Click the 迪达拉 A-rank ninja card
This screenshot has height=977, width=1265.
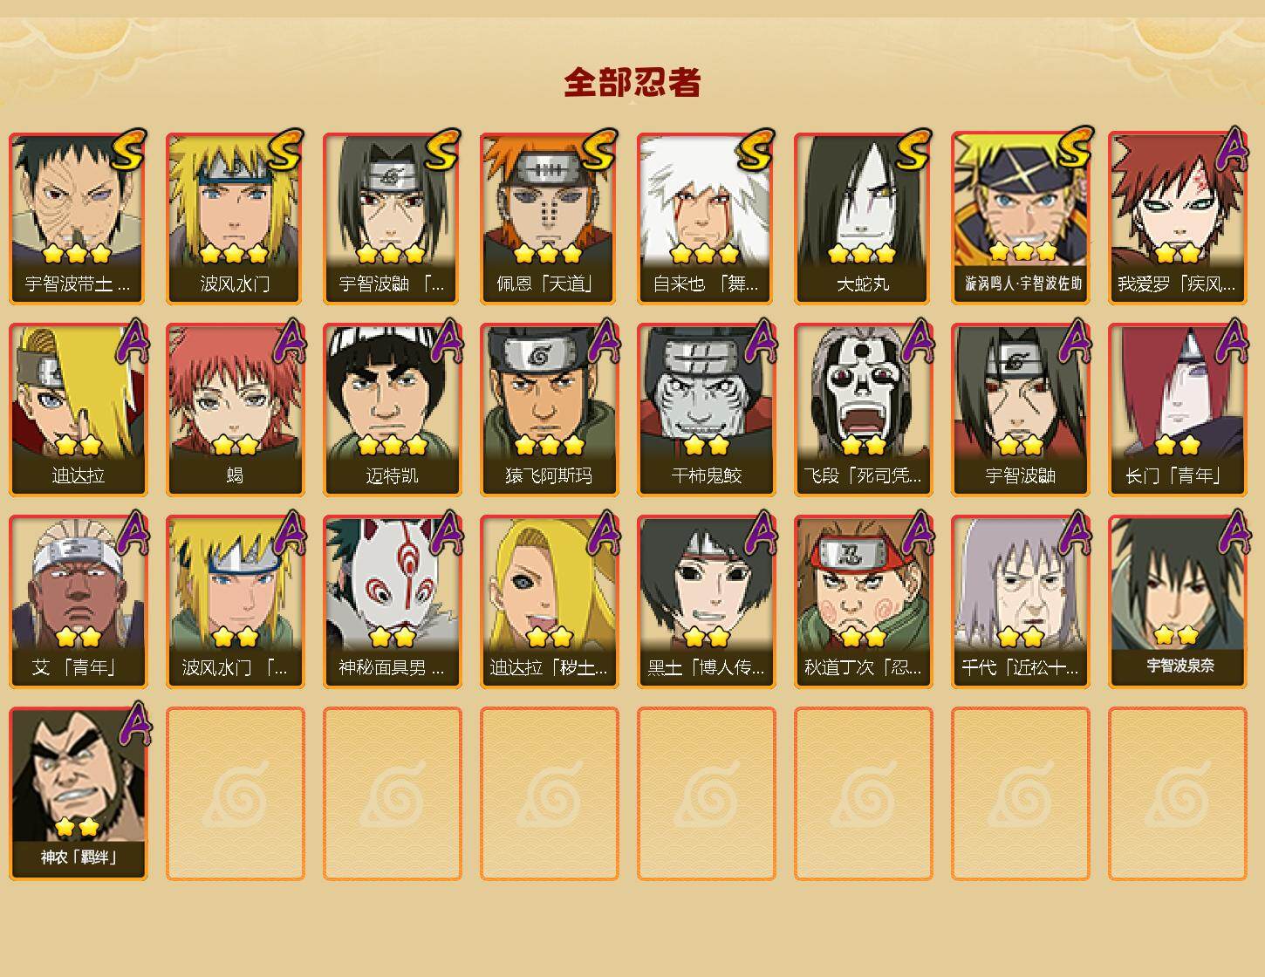coord(79,410)
